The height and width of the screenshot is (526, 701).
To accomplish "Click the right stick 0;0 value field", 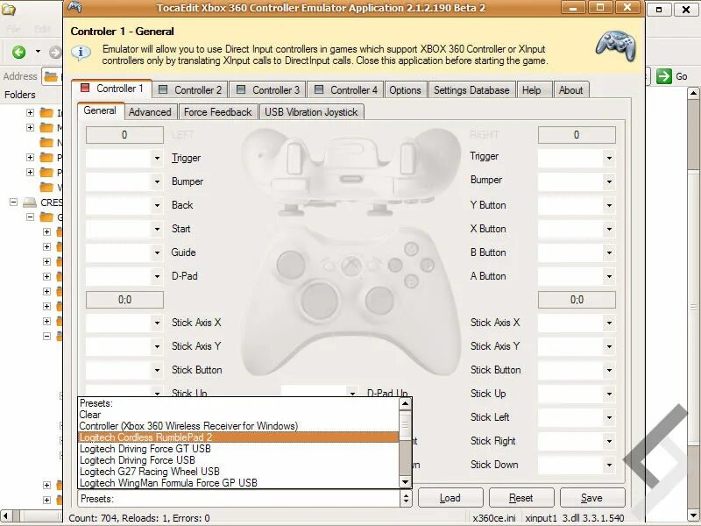I will click(577, 300).
